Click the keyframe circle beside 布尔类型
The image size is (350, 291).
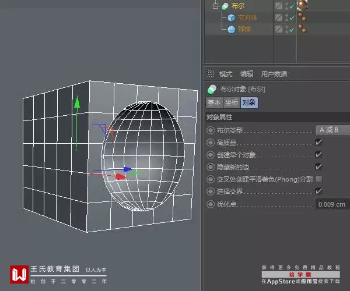[211, 130]
